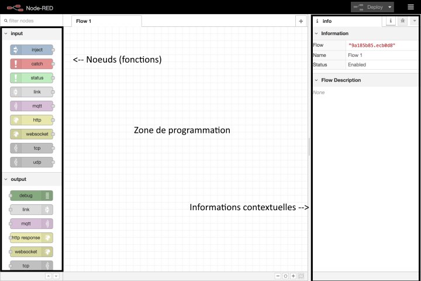Select the inject input node
Screen dimensions: 421x281
tap(32, 50)
